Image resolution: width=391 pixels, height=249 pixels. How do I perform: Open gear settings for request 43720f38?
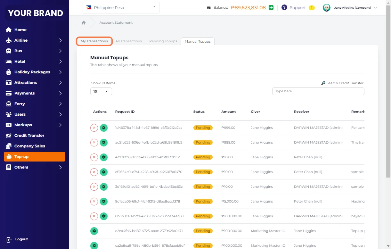pyautogui.click(x=104, y=157)
